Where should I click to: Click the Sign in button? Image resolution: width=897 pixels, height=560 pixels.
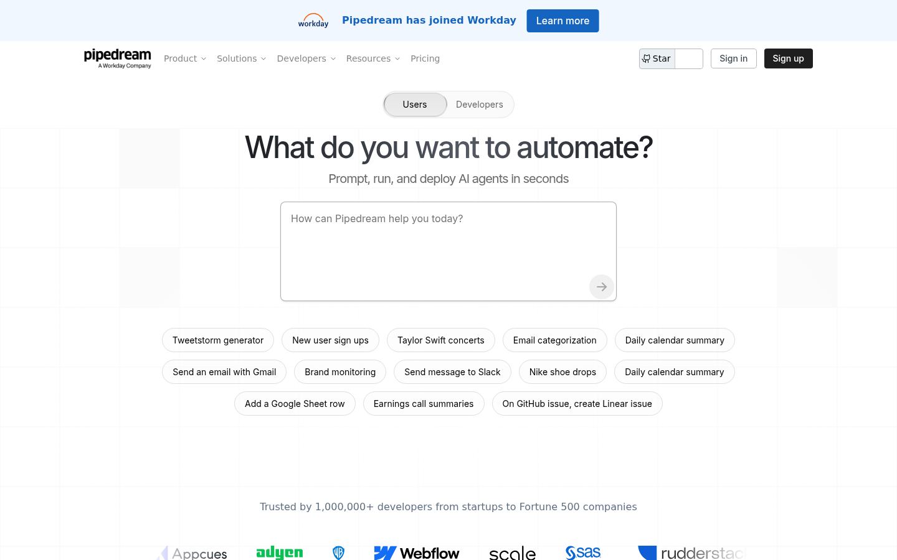(x=734, y=58)
